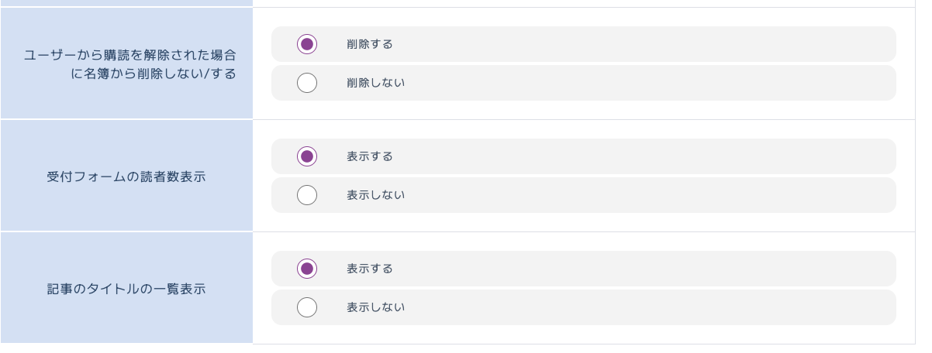Click gray 表示しない row in 記事のタイトルの一覧表示
This screenshot has width=932, height=353.
click(620, 307)
